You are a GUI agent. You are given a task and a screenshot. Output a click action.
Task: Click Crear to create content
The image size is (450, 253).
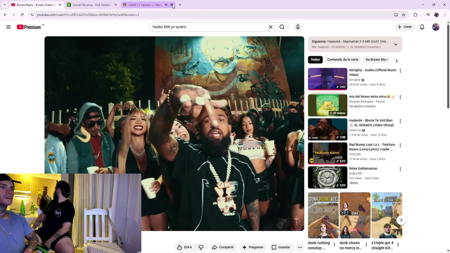[405, 27]
